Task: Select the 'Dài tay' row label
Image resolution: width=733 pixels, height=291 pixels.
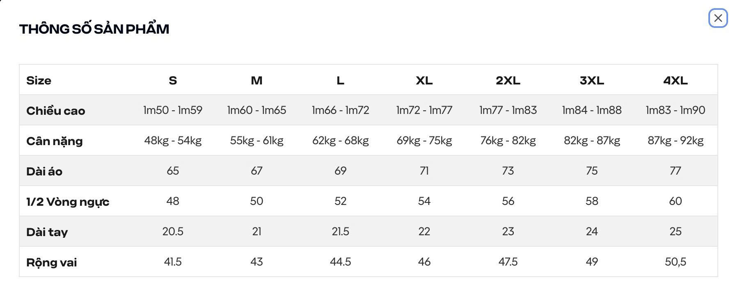Action: click(x=47, y=232)
